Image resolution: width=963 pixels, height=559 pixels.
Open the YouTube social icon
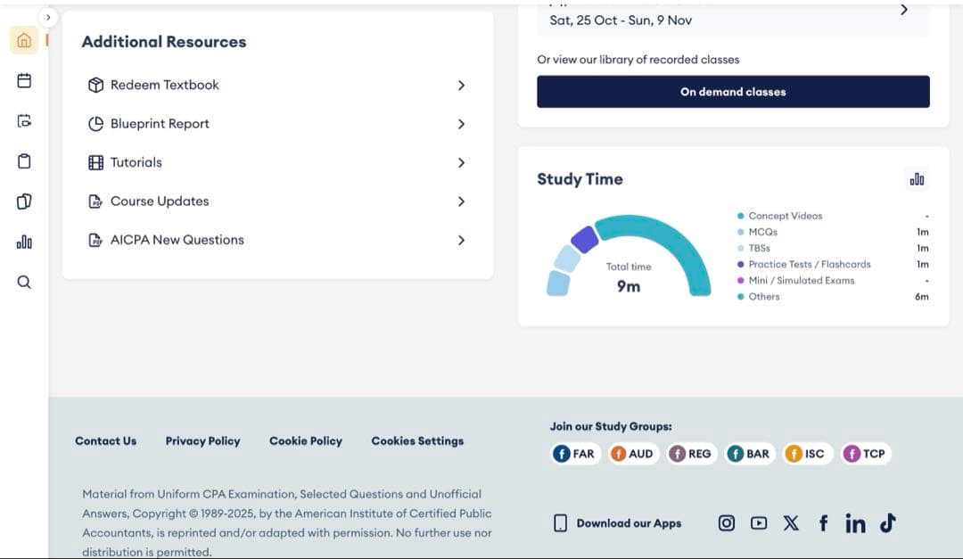(x=759, y=523)
